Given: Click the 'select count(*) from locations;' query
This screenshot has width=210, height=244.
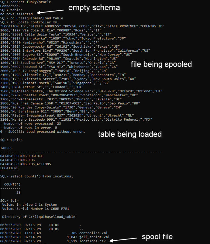Looking at the screenshot, I should pos(42,176).
